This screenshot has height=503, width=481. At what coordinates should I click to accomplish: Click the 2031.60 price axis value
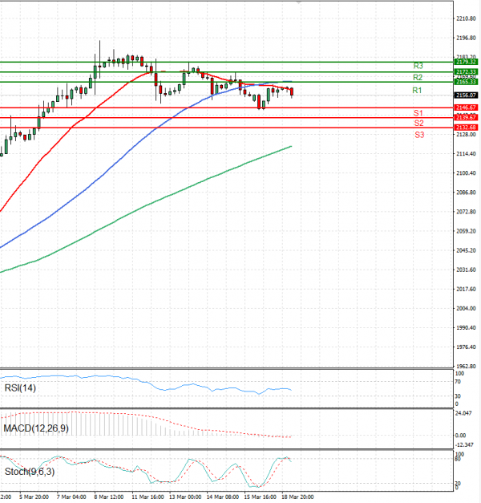tap(466, 270)
